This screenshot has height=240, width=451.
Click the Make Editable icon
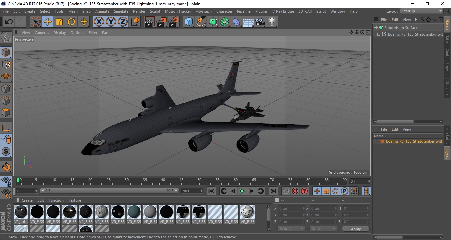pos(6,37)
